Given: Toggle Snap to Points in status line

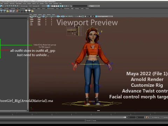Looking at the screenshot, I should click(12, 6).
